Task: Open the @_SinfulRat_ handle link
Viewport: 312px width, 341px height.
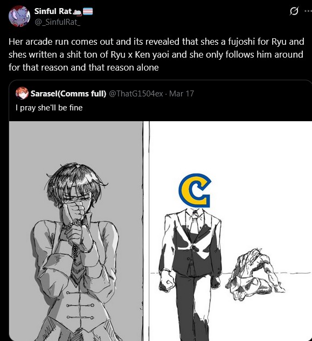Action: (x=58, y=22)
